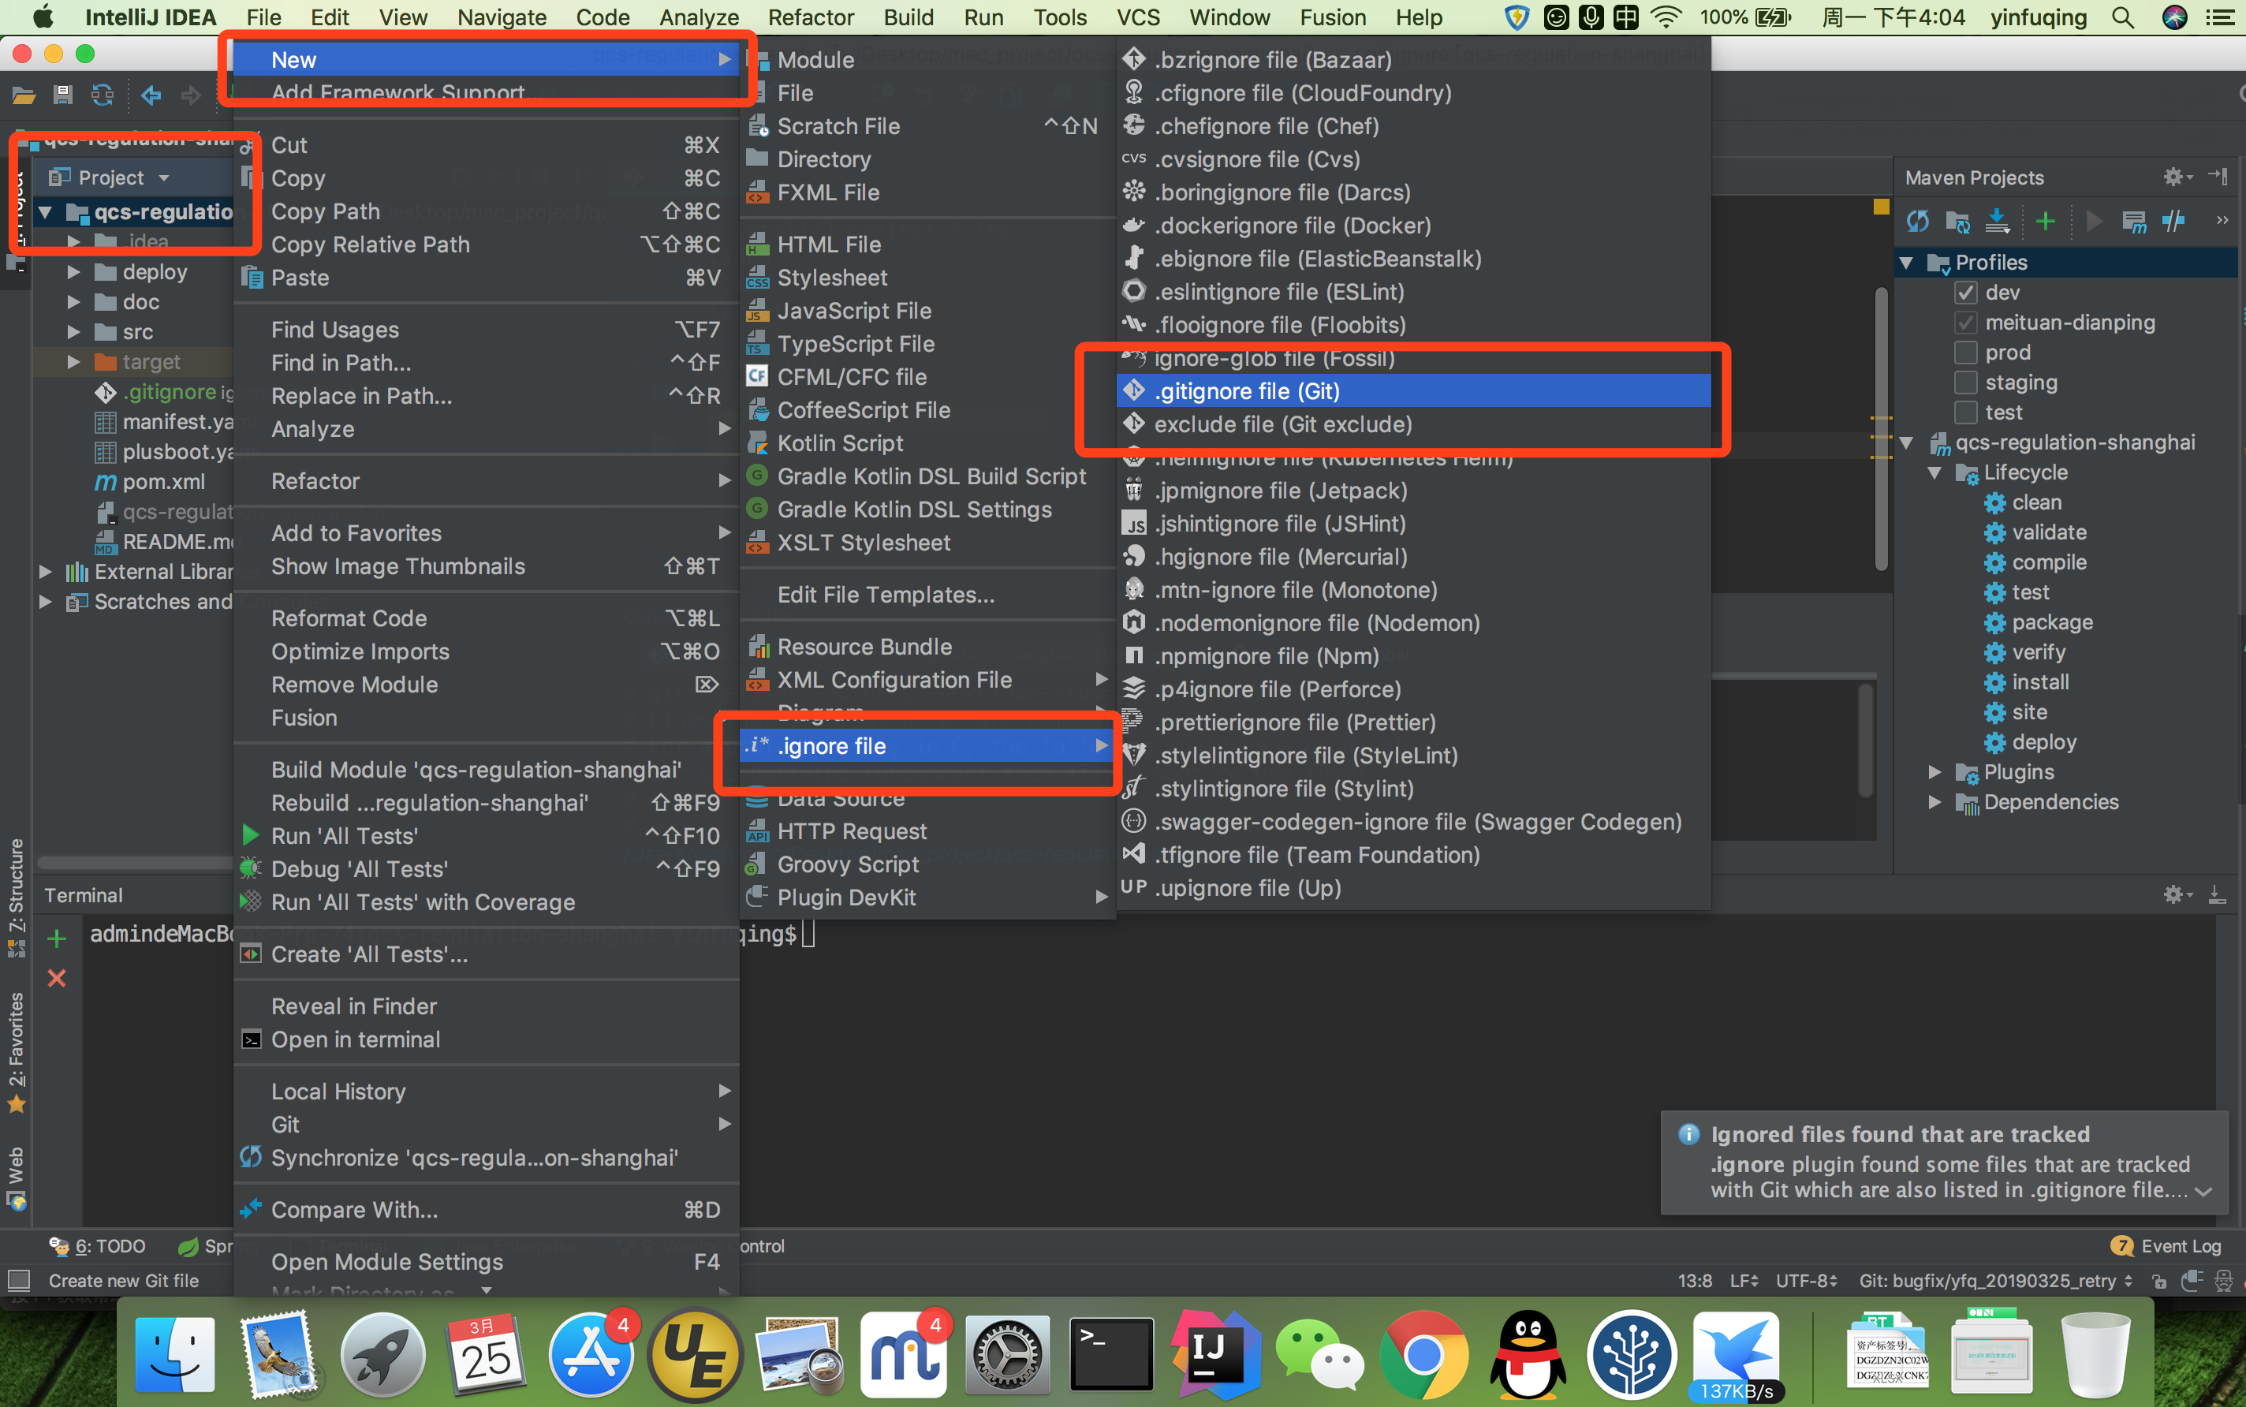
Task: Click Execute Maven Goal icon
Action: click(2133, 222)
